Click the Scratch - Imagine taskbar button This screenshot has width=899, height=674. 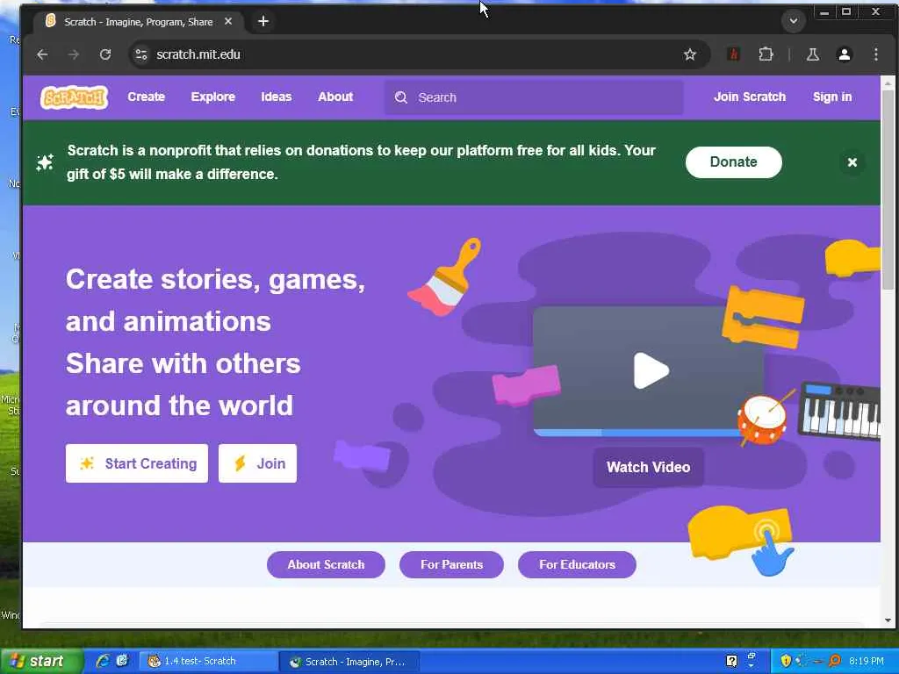[349, 662]
